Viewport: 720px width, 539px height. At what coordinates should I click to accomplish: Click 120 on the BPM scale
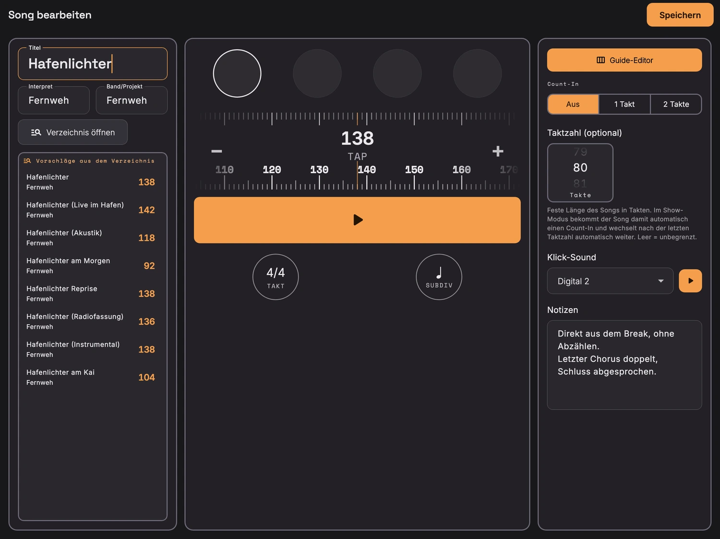pyautogui.click(x=272, y=170)
